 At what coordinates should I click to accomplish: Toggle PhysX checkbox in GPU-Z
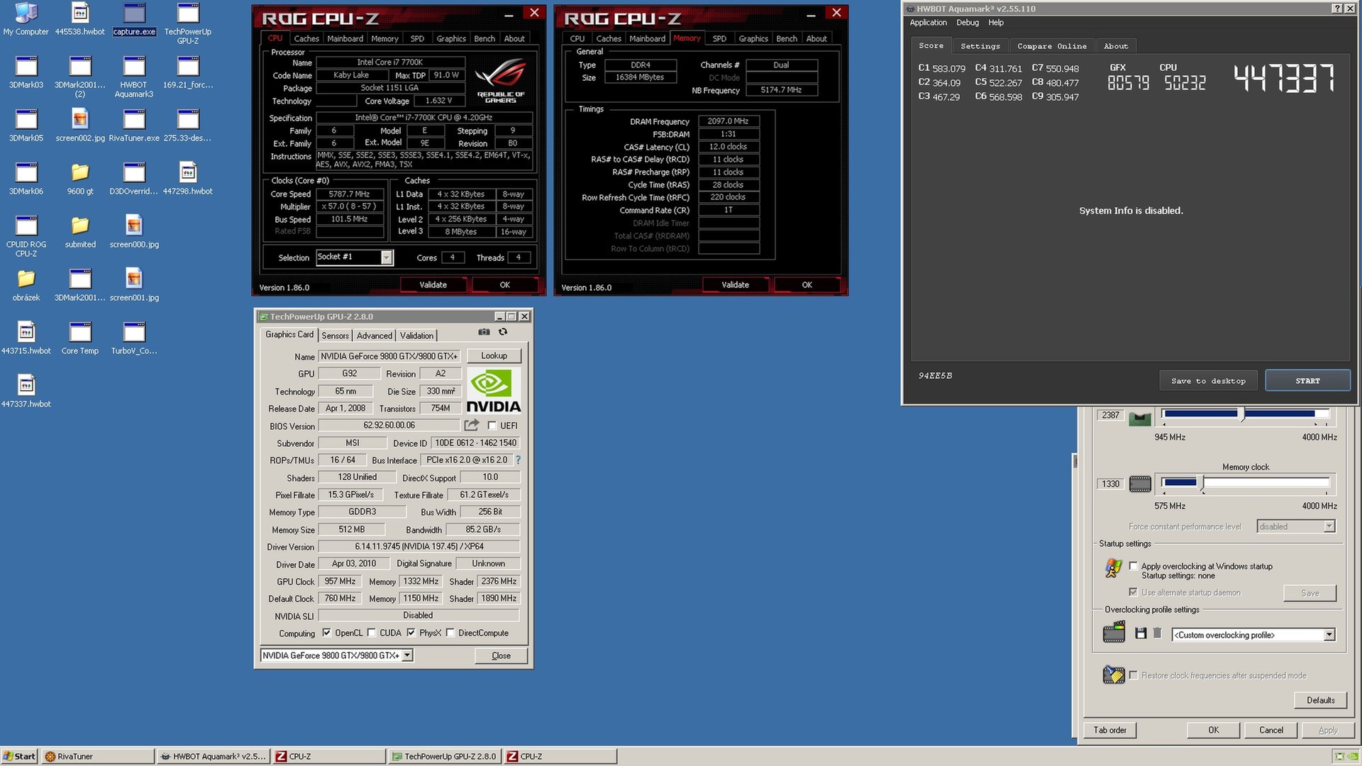(411, 633)
